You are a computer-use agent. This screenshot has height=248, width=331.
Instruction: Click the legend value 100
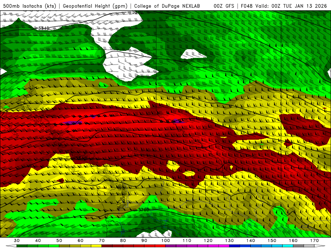(166, 241)
